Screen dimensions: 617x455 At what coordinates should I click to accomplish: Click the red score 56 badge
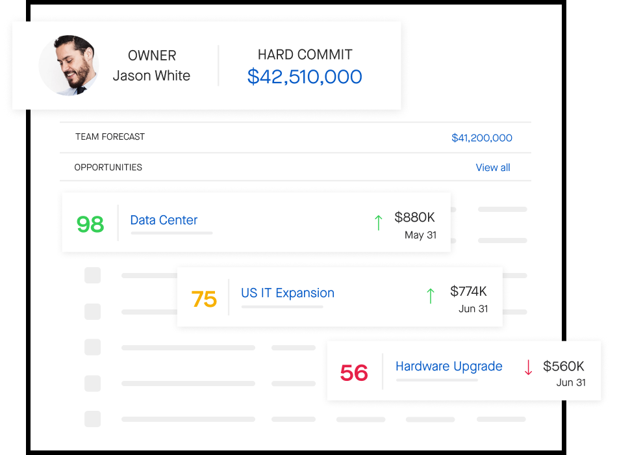354,372
